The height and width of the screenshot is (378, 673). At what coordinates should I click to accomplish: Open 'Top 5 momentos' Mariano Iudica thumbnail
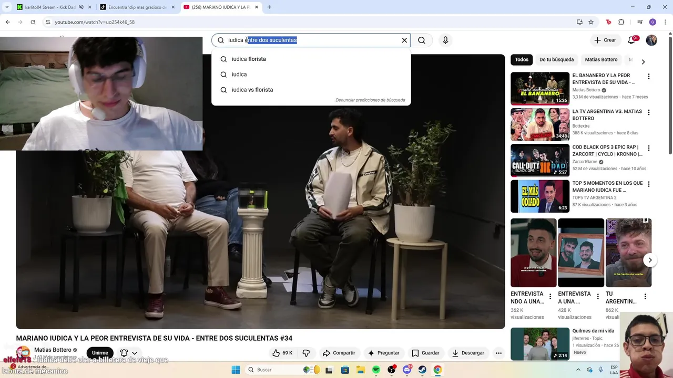point(540,196)
